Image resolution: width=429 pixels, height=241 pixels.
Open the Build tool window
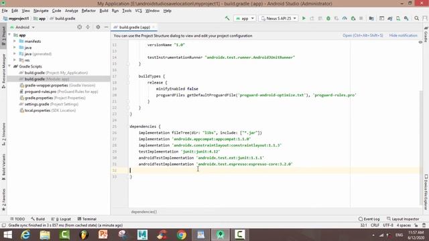tap(38, 219)
